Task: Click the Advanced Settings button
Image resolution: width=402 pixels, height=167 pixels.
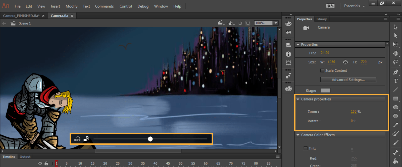Action: pyautogui.click(x=348, y=80)
